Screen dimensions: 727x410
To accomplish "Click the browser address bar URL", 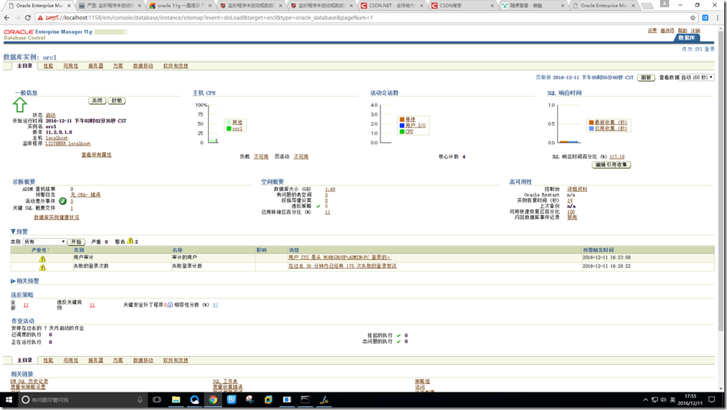I will pyautogui.click(x=209, y=18).
